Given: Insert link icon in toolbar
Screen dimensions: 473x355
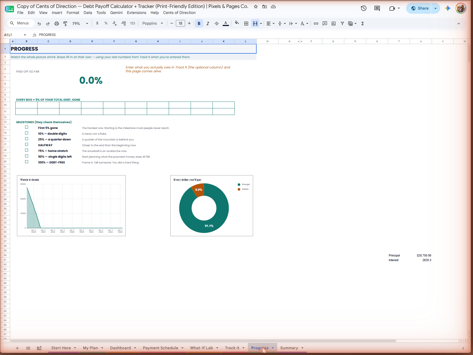Looking at the screenshot, I should (x=316, y=24).
